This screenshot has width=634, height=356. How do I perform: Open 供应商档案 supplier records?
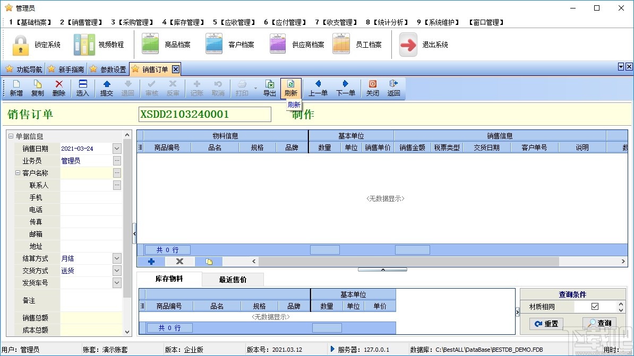pos(297,45)
